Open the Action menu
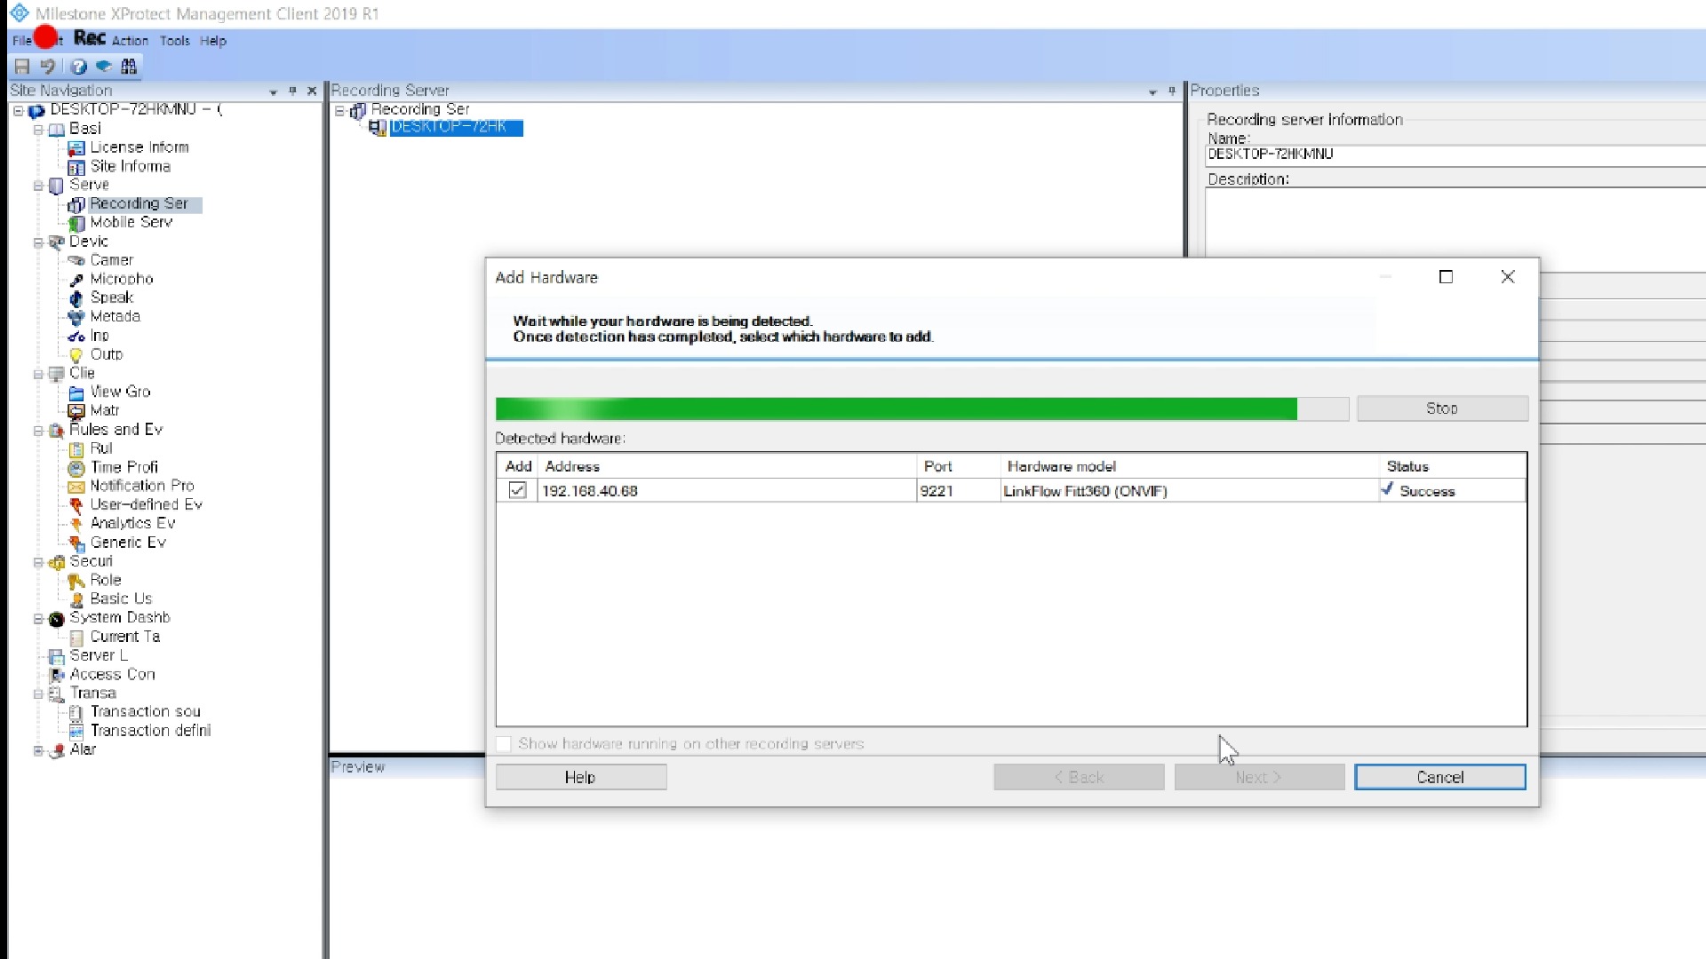 [x=130, y=41]
